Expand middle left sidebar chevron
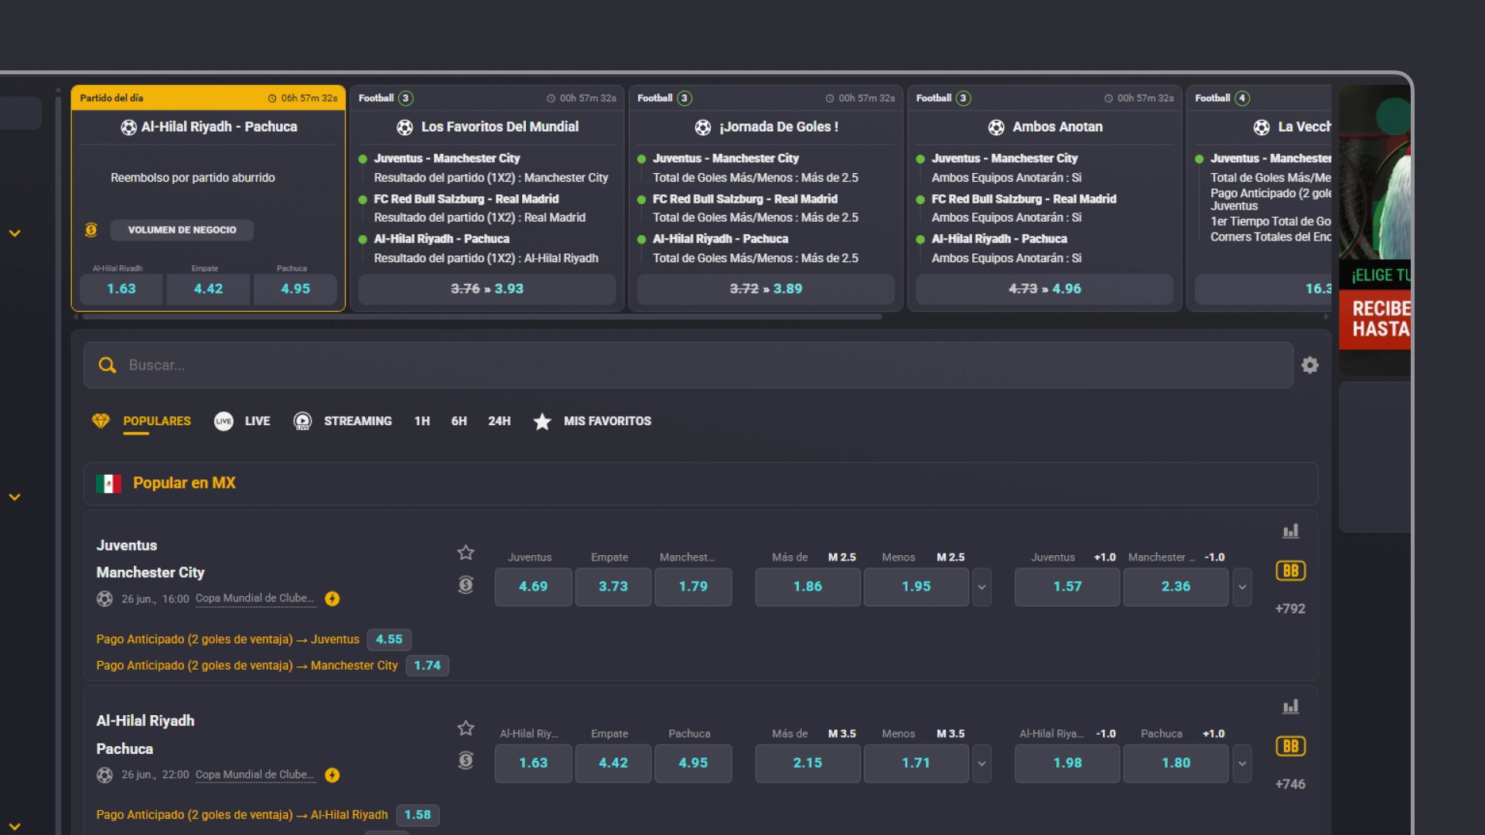The image size is (1485, 835). (15, 497)
